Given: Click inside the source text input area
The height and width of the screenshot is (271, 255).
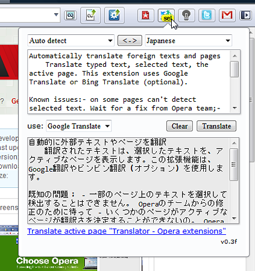Looking at the screenshot, I should [x=128, y=82].
